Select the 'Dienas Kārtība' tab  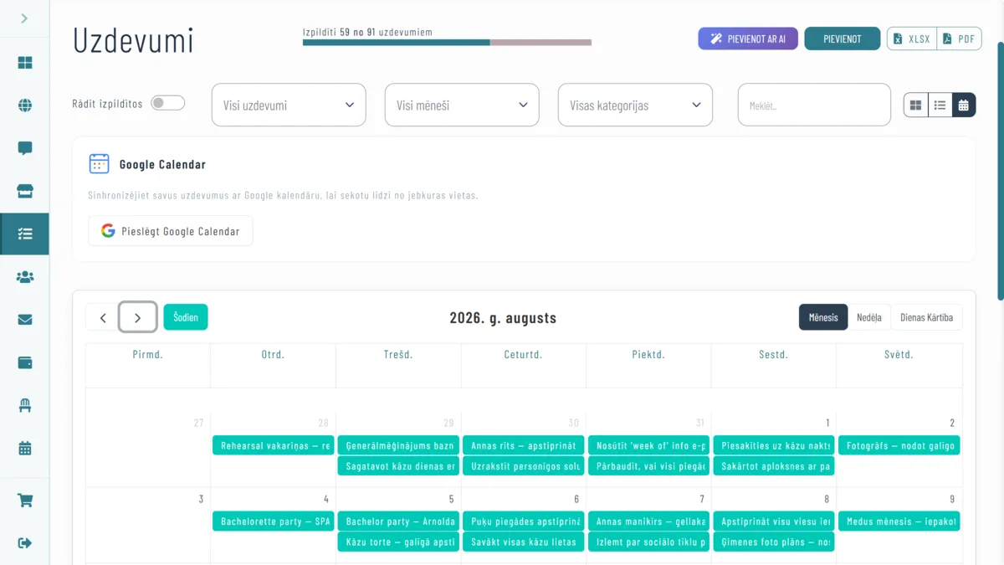[x=926, y=317]
